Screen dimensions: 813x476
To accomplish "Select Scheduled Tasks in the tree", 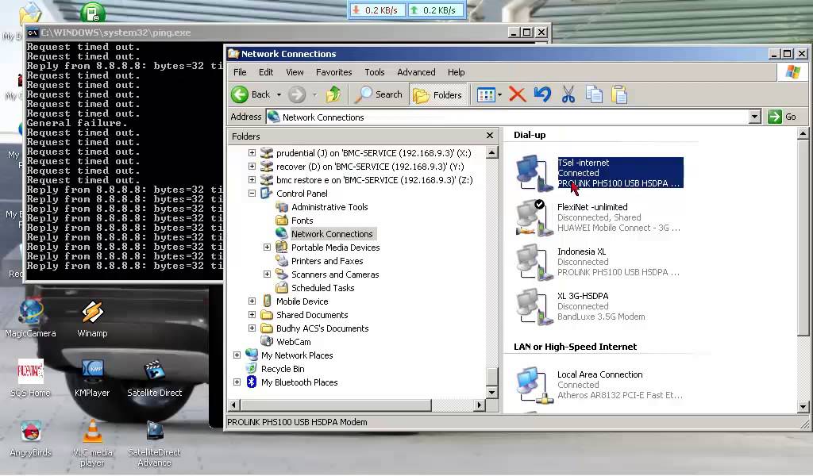I will point(322,288).
